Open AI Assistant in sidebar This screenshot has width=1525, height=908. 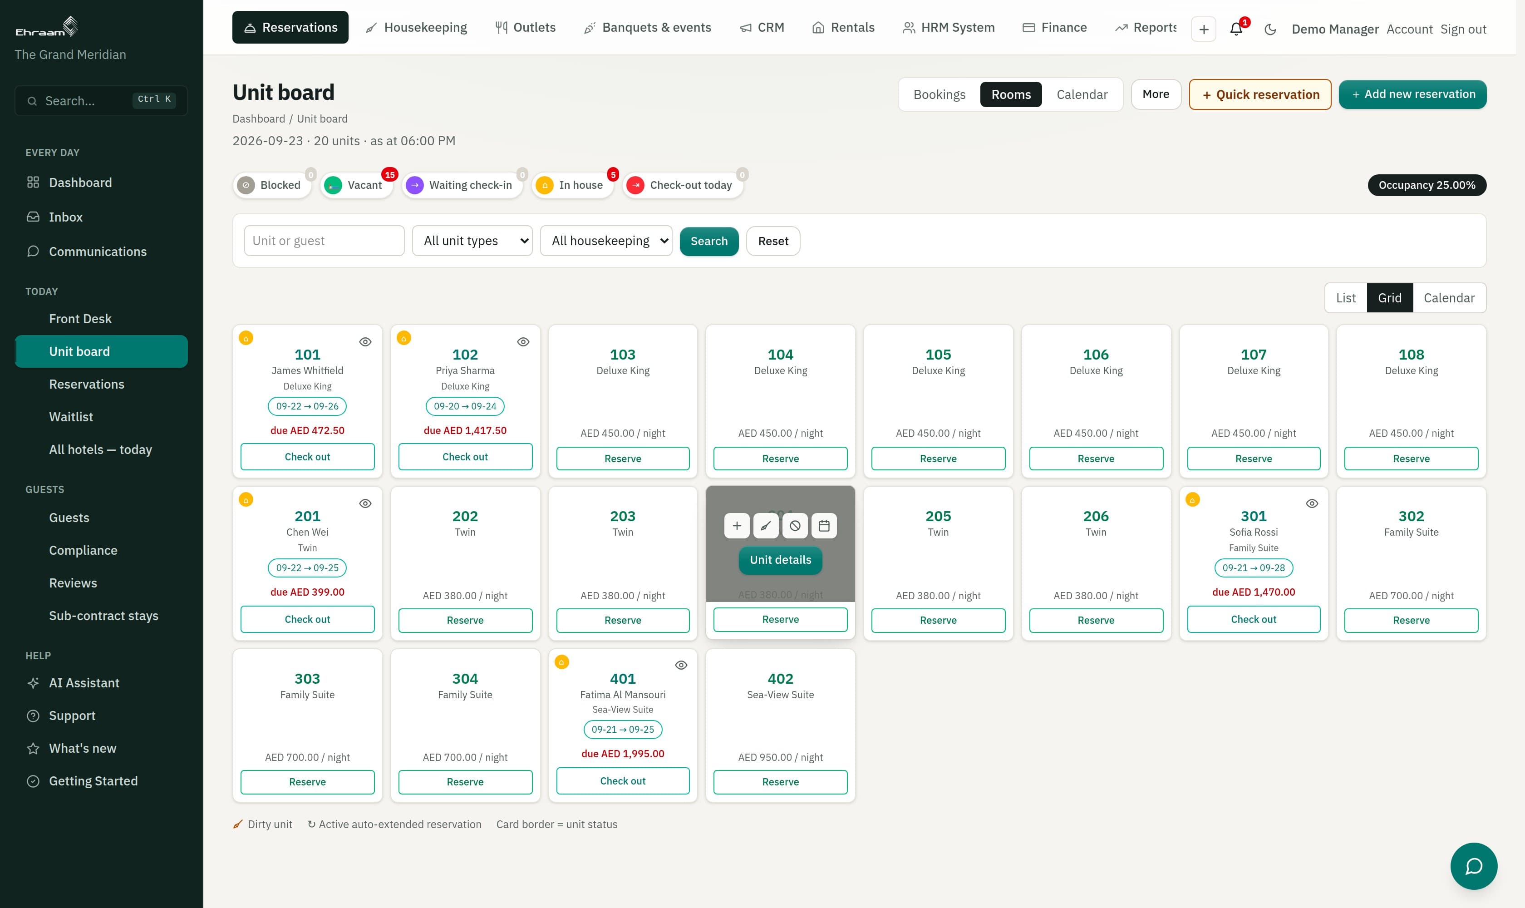[102, 683]
